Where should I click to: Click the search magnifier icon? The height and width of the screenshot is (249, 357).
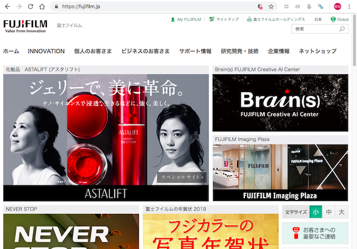click(342, 29)
